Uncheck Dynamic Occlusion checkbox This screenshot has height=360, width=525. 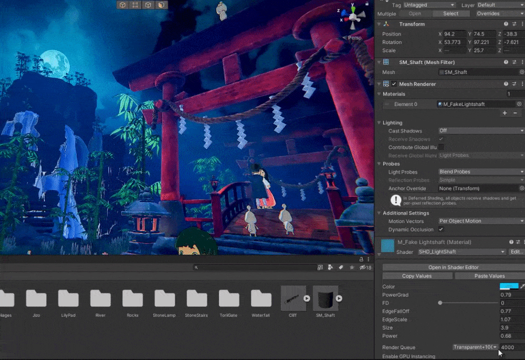[x=441, y=230]
